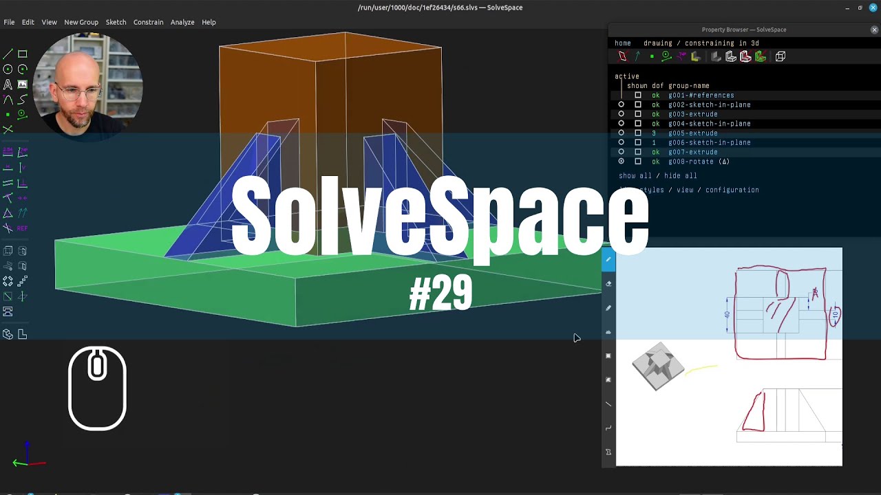881x495 pixels.
Task: Activate group g005-extrude radio button
Action: coord(622,133)
